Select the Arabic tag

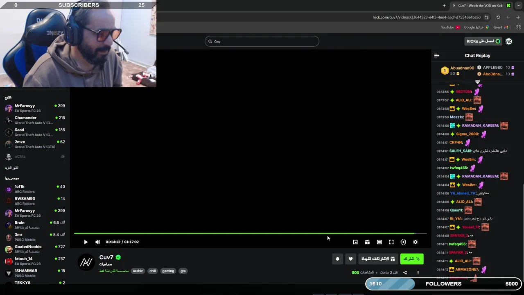click(138, 271)
